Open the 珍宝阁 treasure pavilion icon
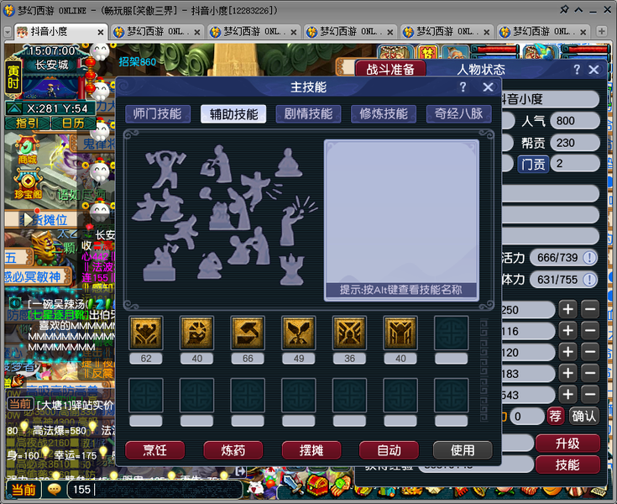 point(28,184)
